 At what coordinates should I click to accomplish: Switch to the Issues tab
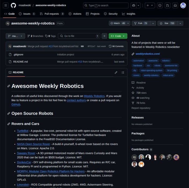point(27,14)
